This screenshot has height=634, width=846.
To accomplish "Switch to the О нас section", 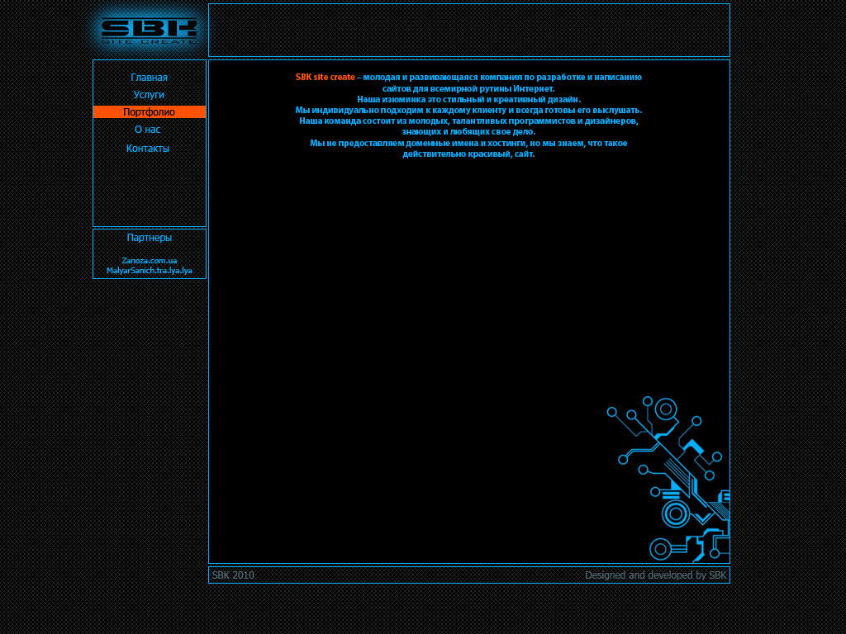I will [x=149, y=130].
